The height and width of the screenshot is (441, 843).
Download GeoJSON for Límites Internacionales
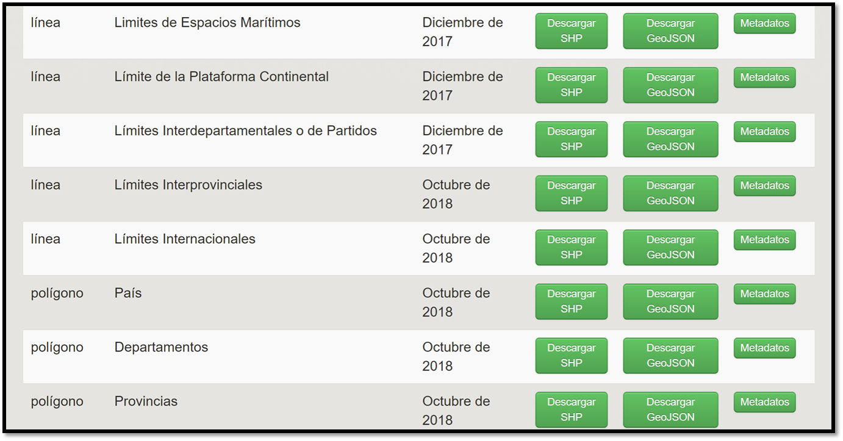coord(670,247)
